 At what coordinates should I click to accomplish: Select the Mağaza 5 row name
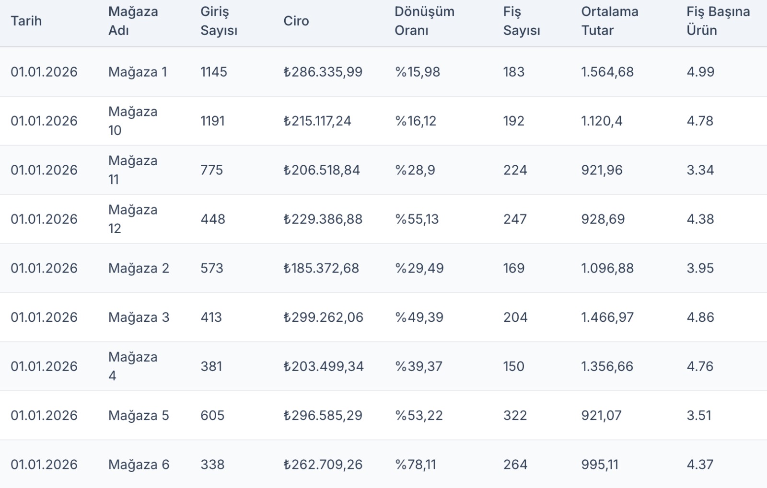point(139,415)
